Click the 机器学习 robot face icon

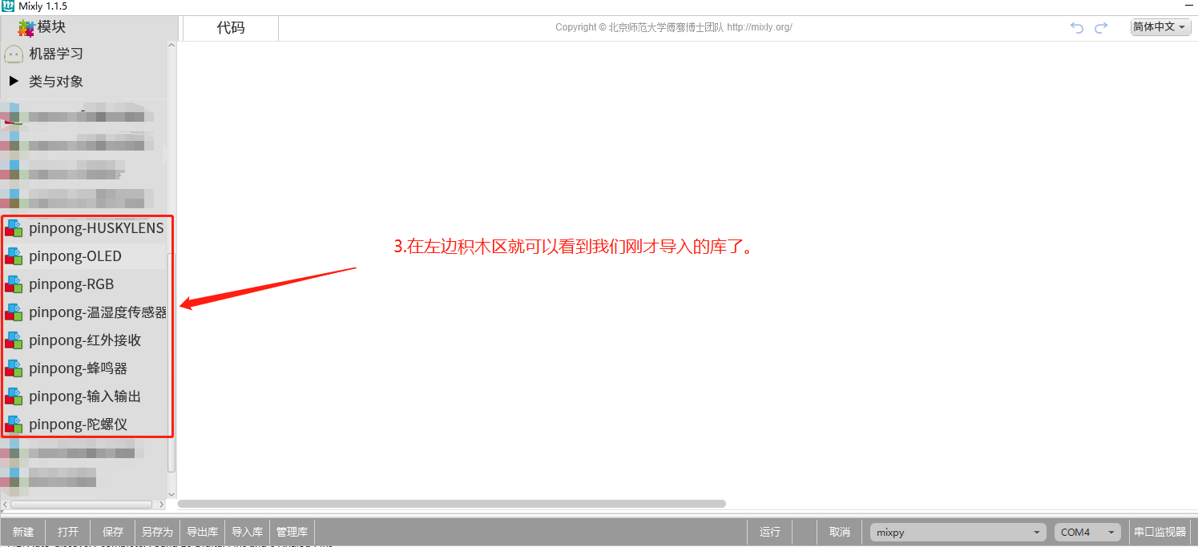pyautogui.click(x=14, y=54)
